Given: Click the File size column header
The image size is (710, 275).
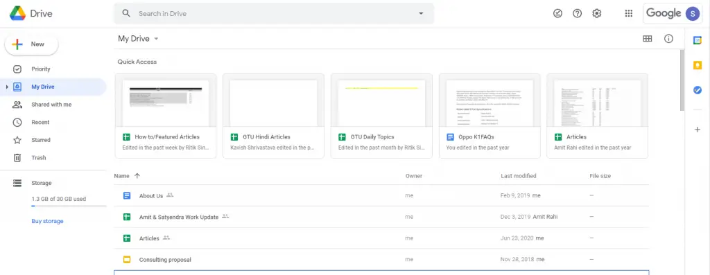Looking at the screenshot, I should pyautogui.click(x=600, y=176).
